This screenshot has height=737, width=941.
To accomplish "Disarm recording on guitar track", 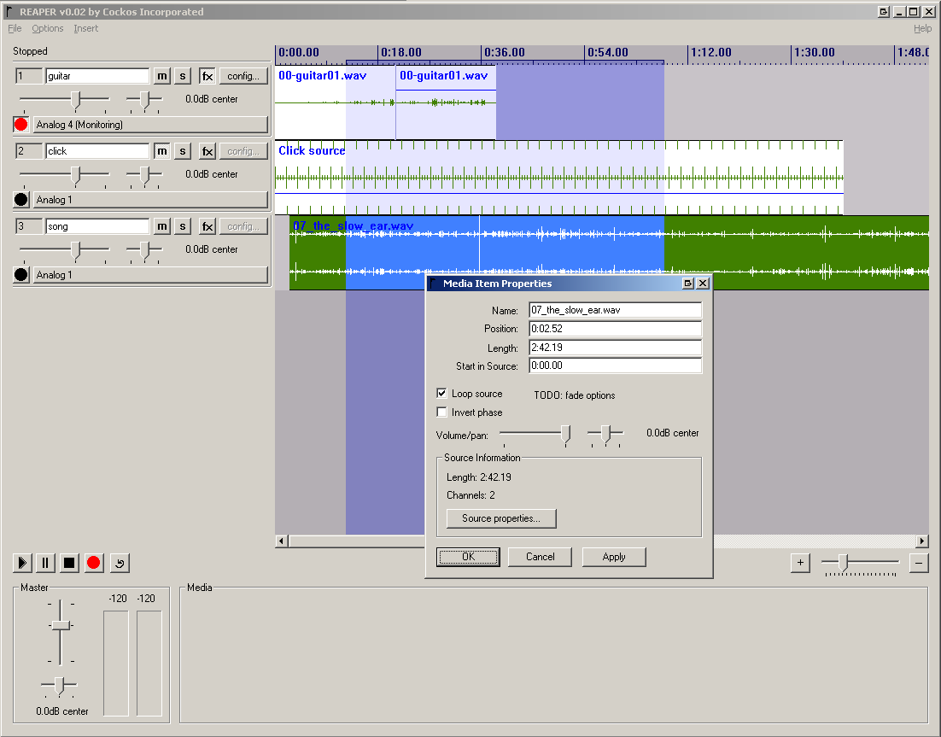I will tap(21, 125).
